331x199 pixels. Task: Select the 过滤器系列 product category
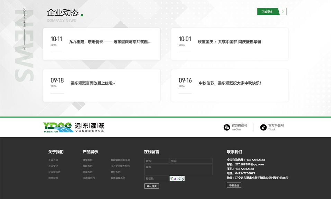click(89, 178)
